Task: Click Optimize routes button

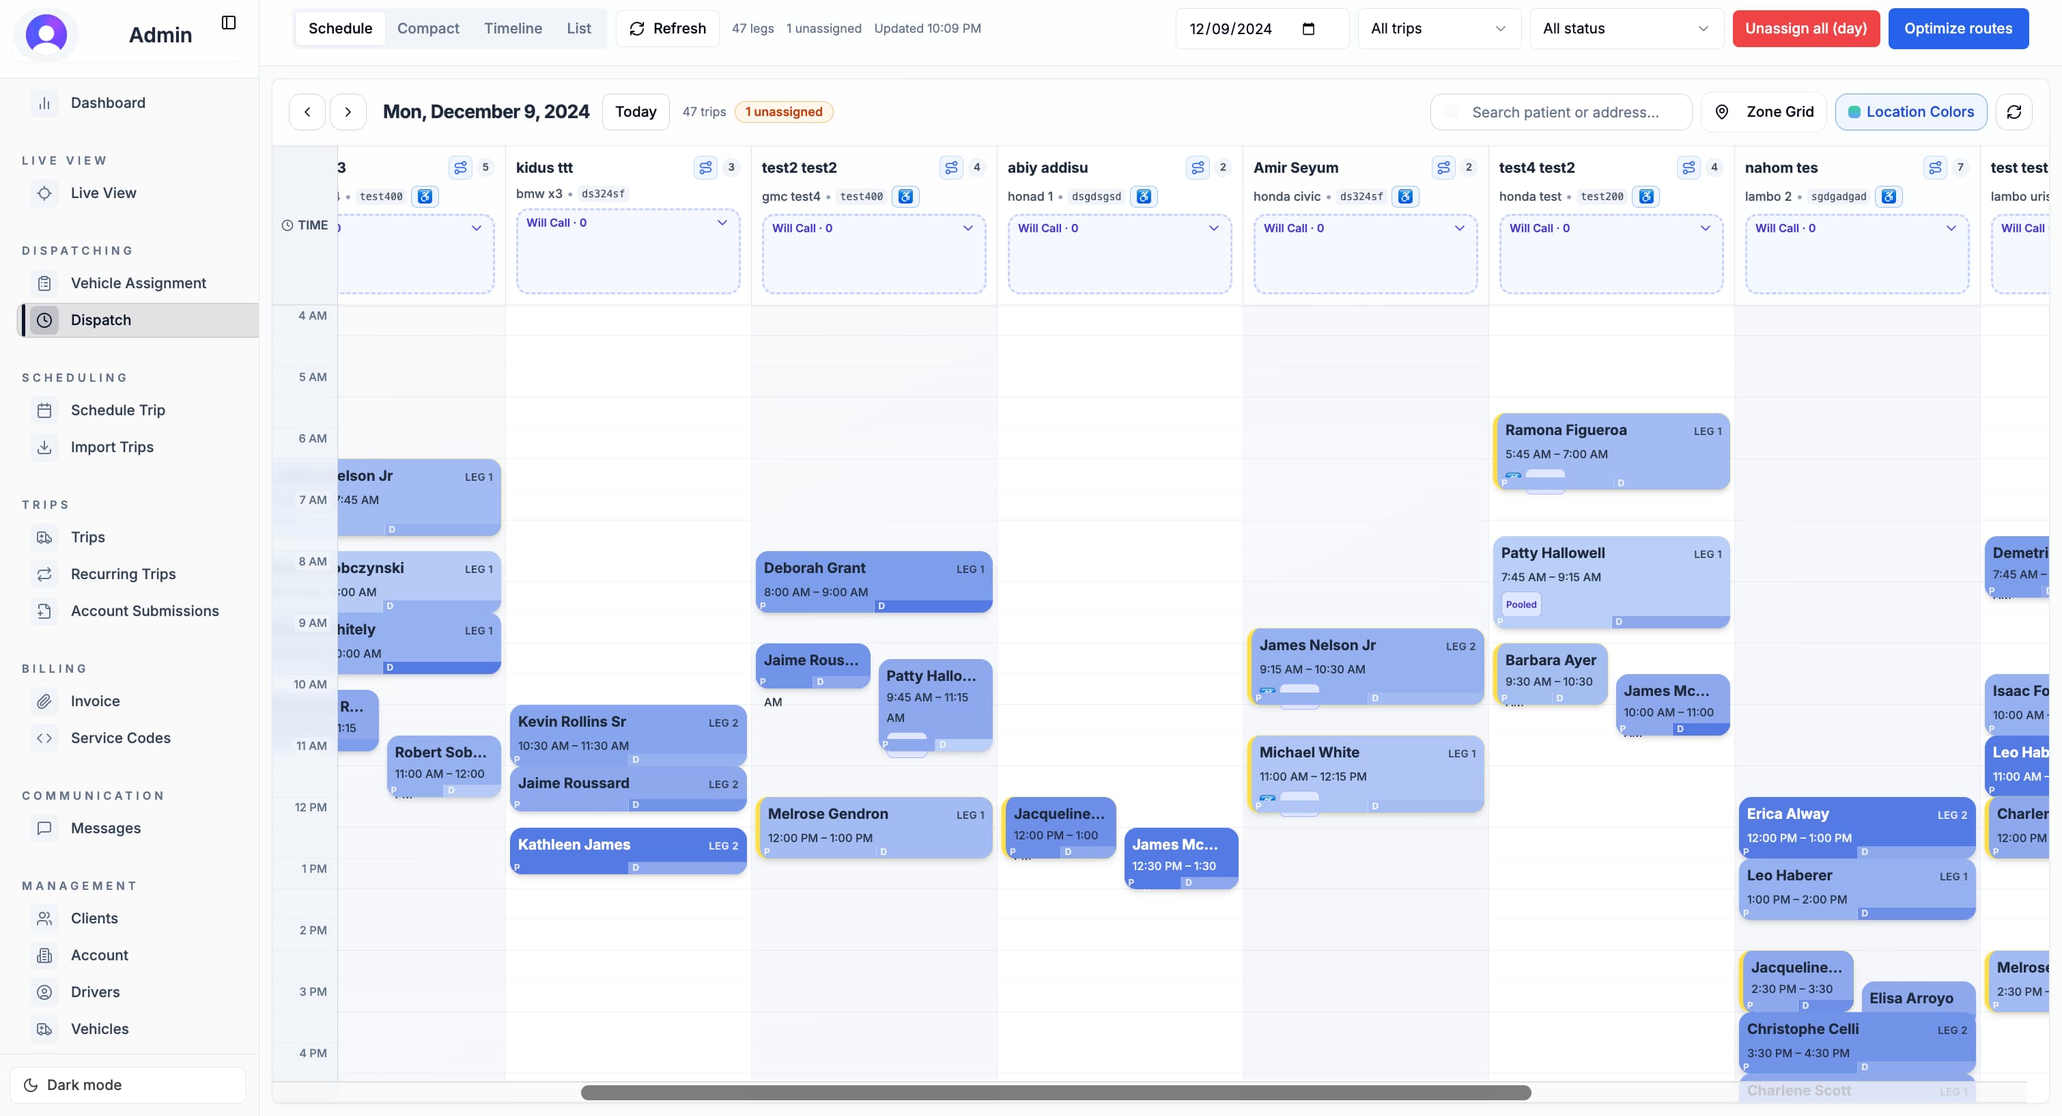Action: click(x=1958, y=29)
